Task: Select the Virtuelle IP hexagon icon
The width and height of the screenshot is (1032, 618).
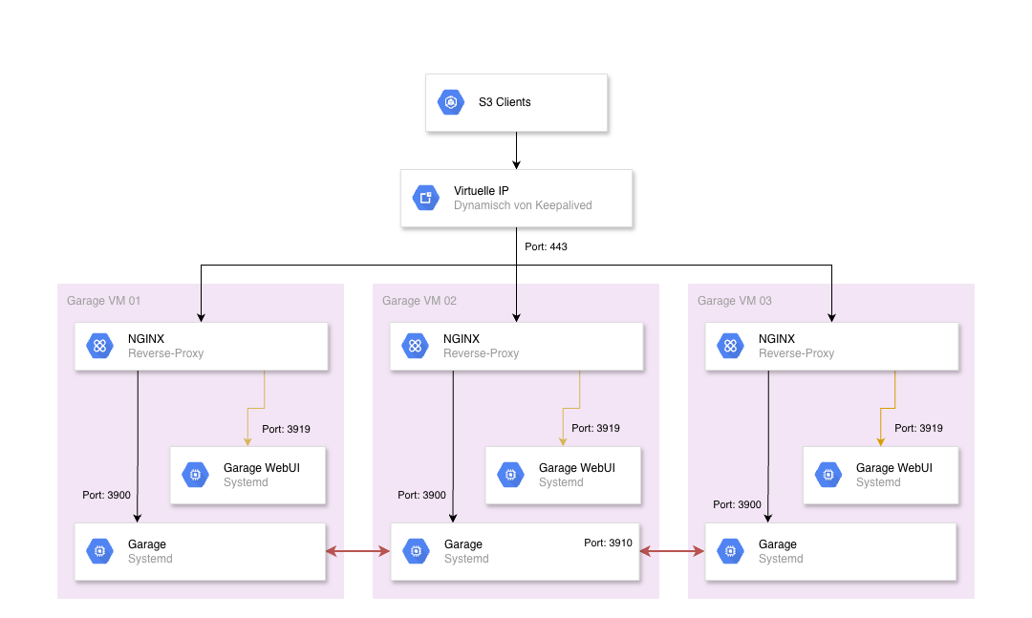Action: [426, 198]
